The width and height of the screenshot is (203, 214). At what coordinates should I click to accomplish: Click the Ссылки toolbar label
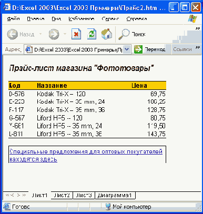coord(182,49)
